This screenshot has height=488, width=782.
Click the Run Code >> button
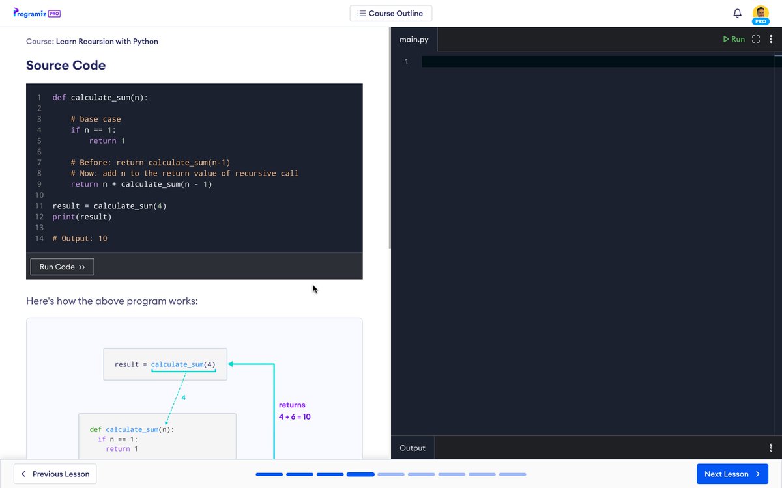tap(63, 267)
